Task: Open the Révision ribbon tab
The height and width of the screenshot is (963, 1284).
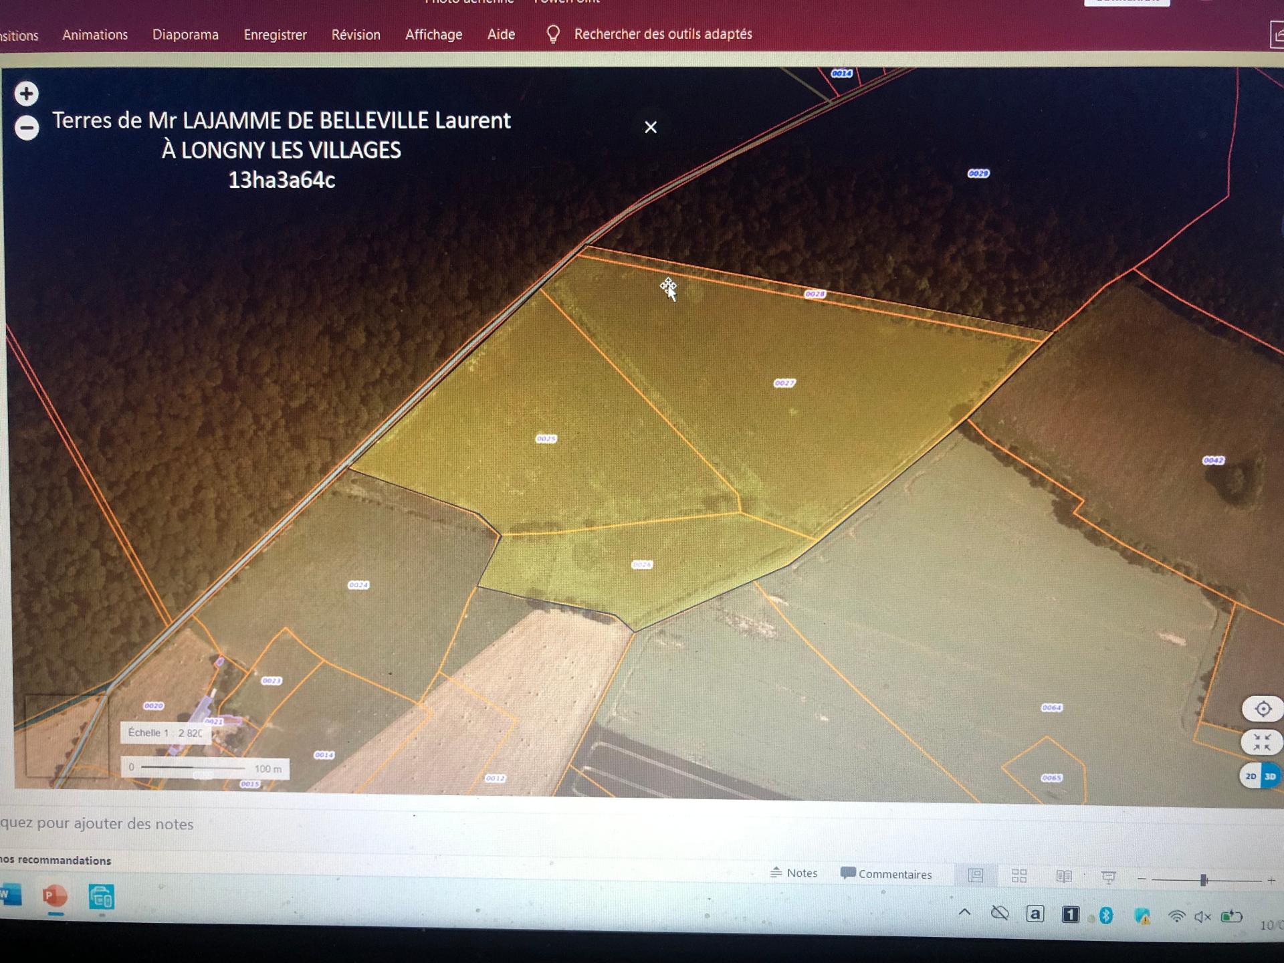Action: [356, 35]
